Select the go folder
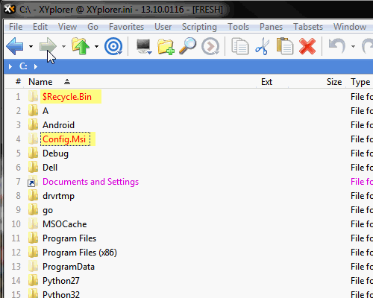Image resolution: width=373 pixels, height=298 pixels. tap(48, 210)
